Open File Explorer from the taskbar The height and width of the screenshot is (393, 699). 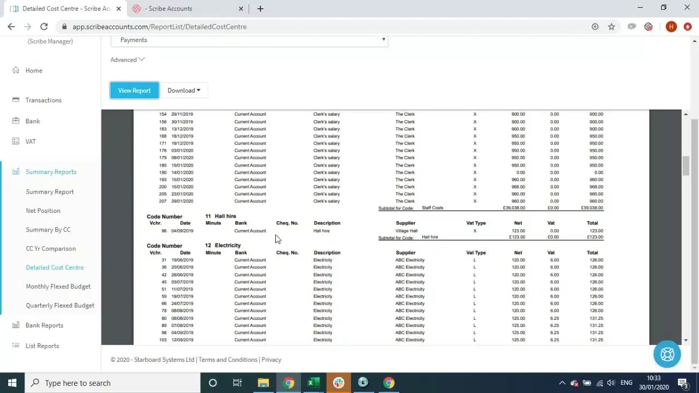click(263, 383)
